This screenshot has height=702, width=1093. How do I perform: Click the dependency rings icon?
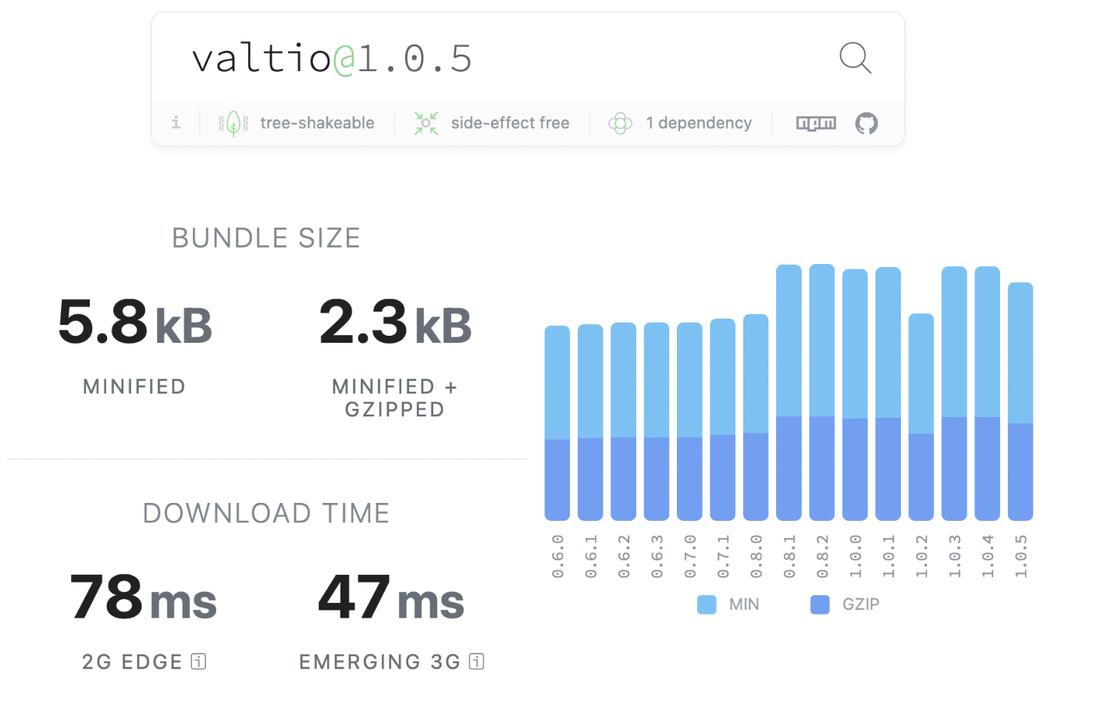[x=621, y=123]
